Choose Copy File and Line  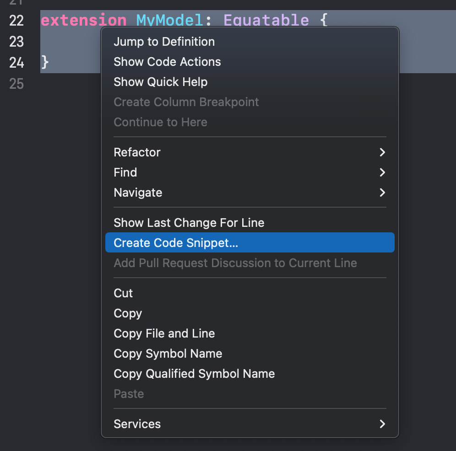point(250,333)
